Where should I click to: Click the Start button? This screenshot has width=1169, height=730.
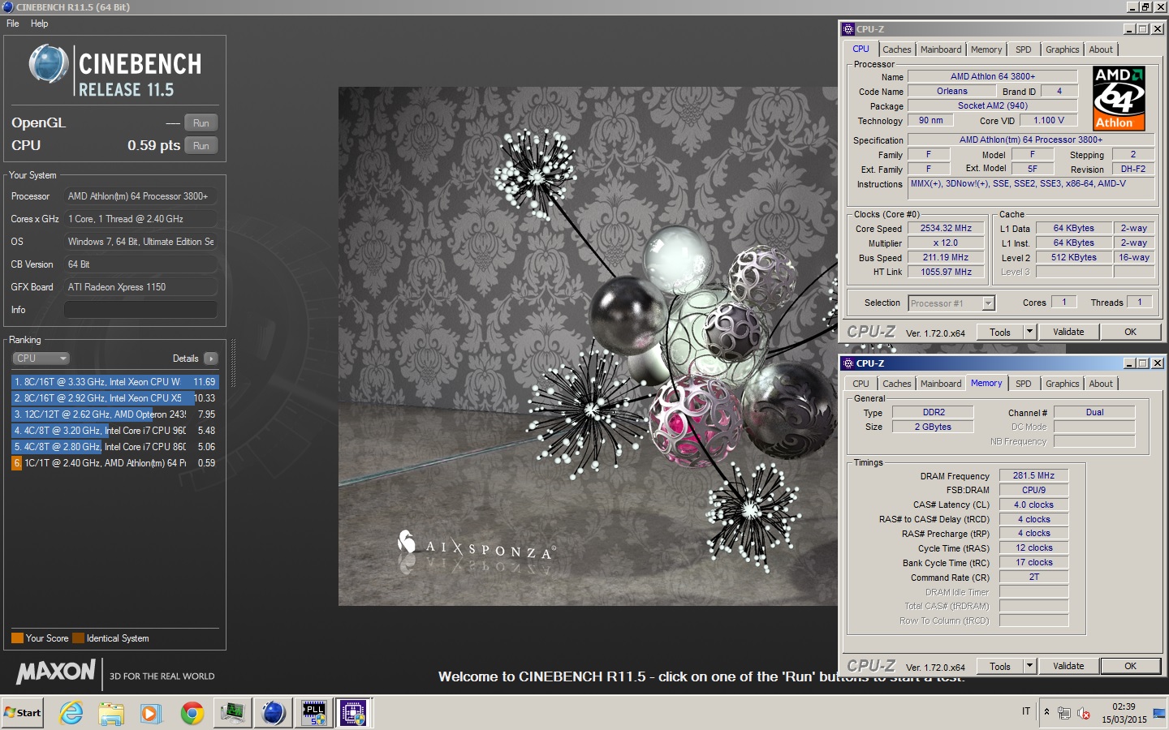pos(23,713)
